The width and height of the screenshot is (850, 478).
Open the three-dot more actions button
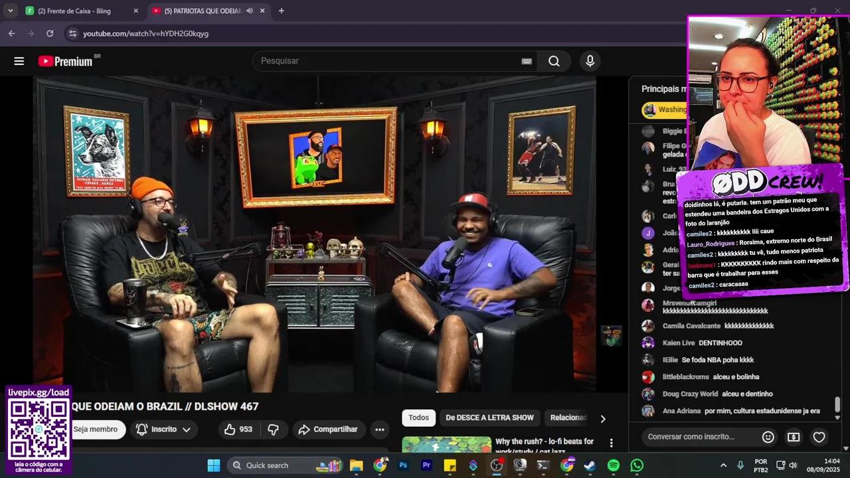380,430
